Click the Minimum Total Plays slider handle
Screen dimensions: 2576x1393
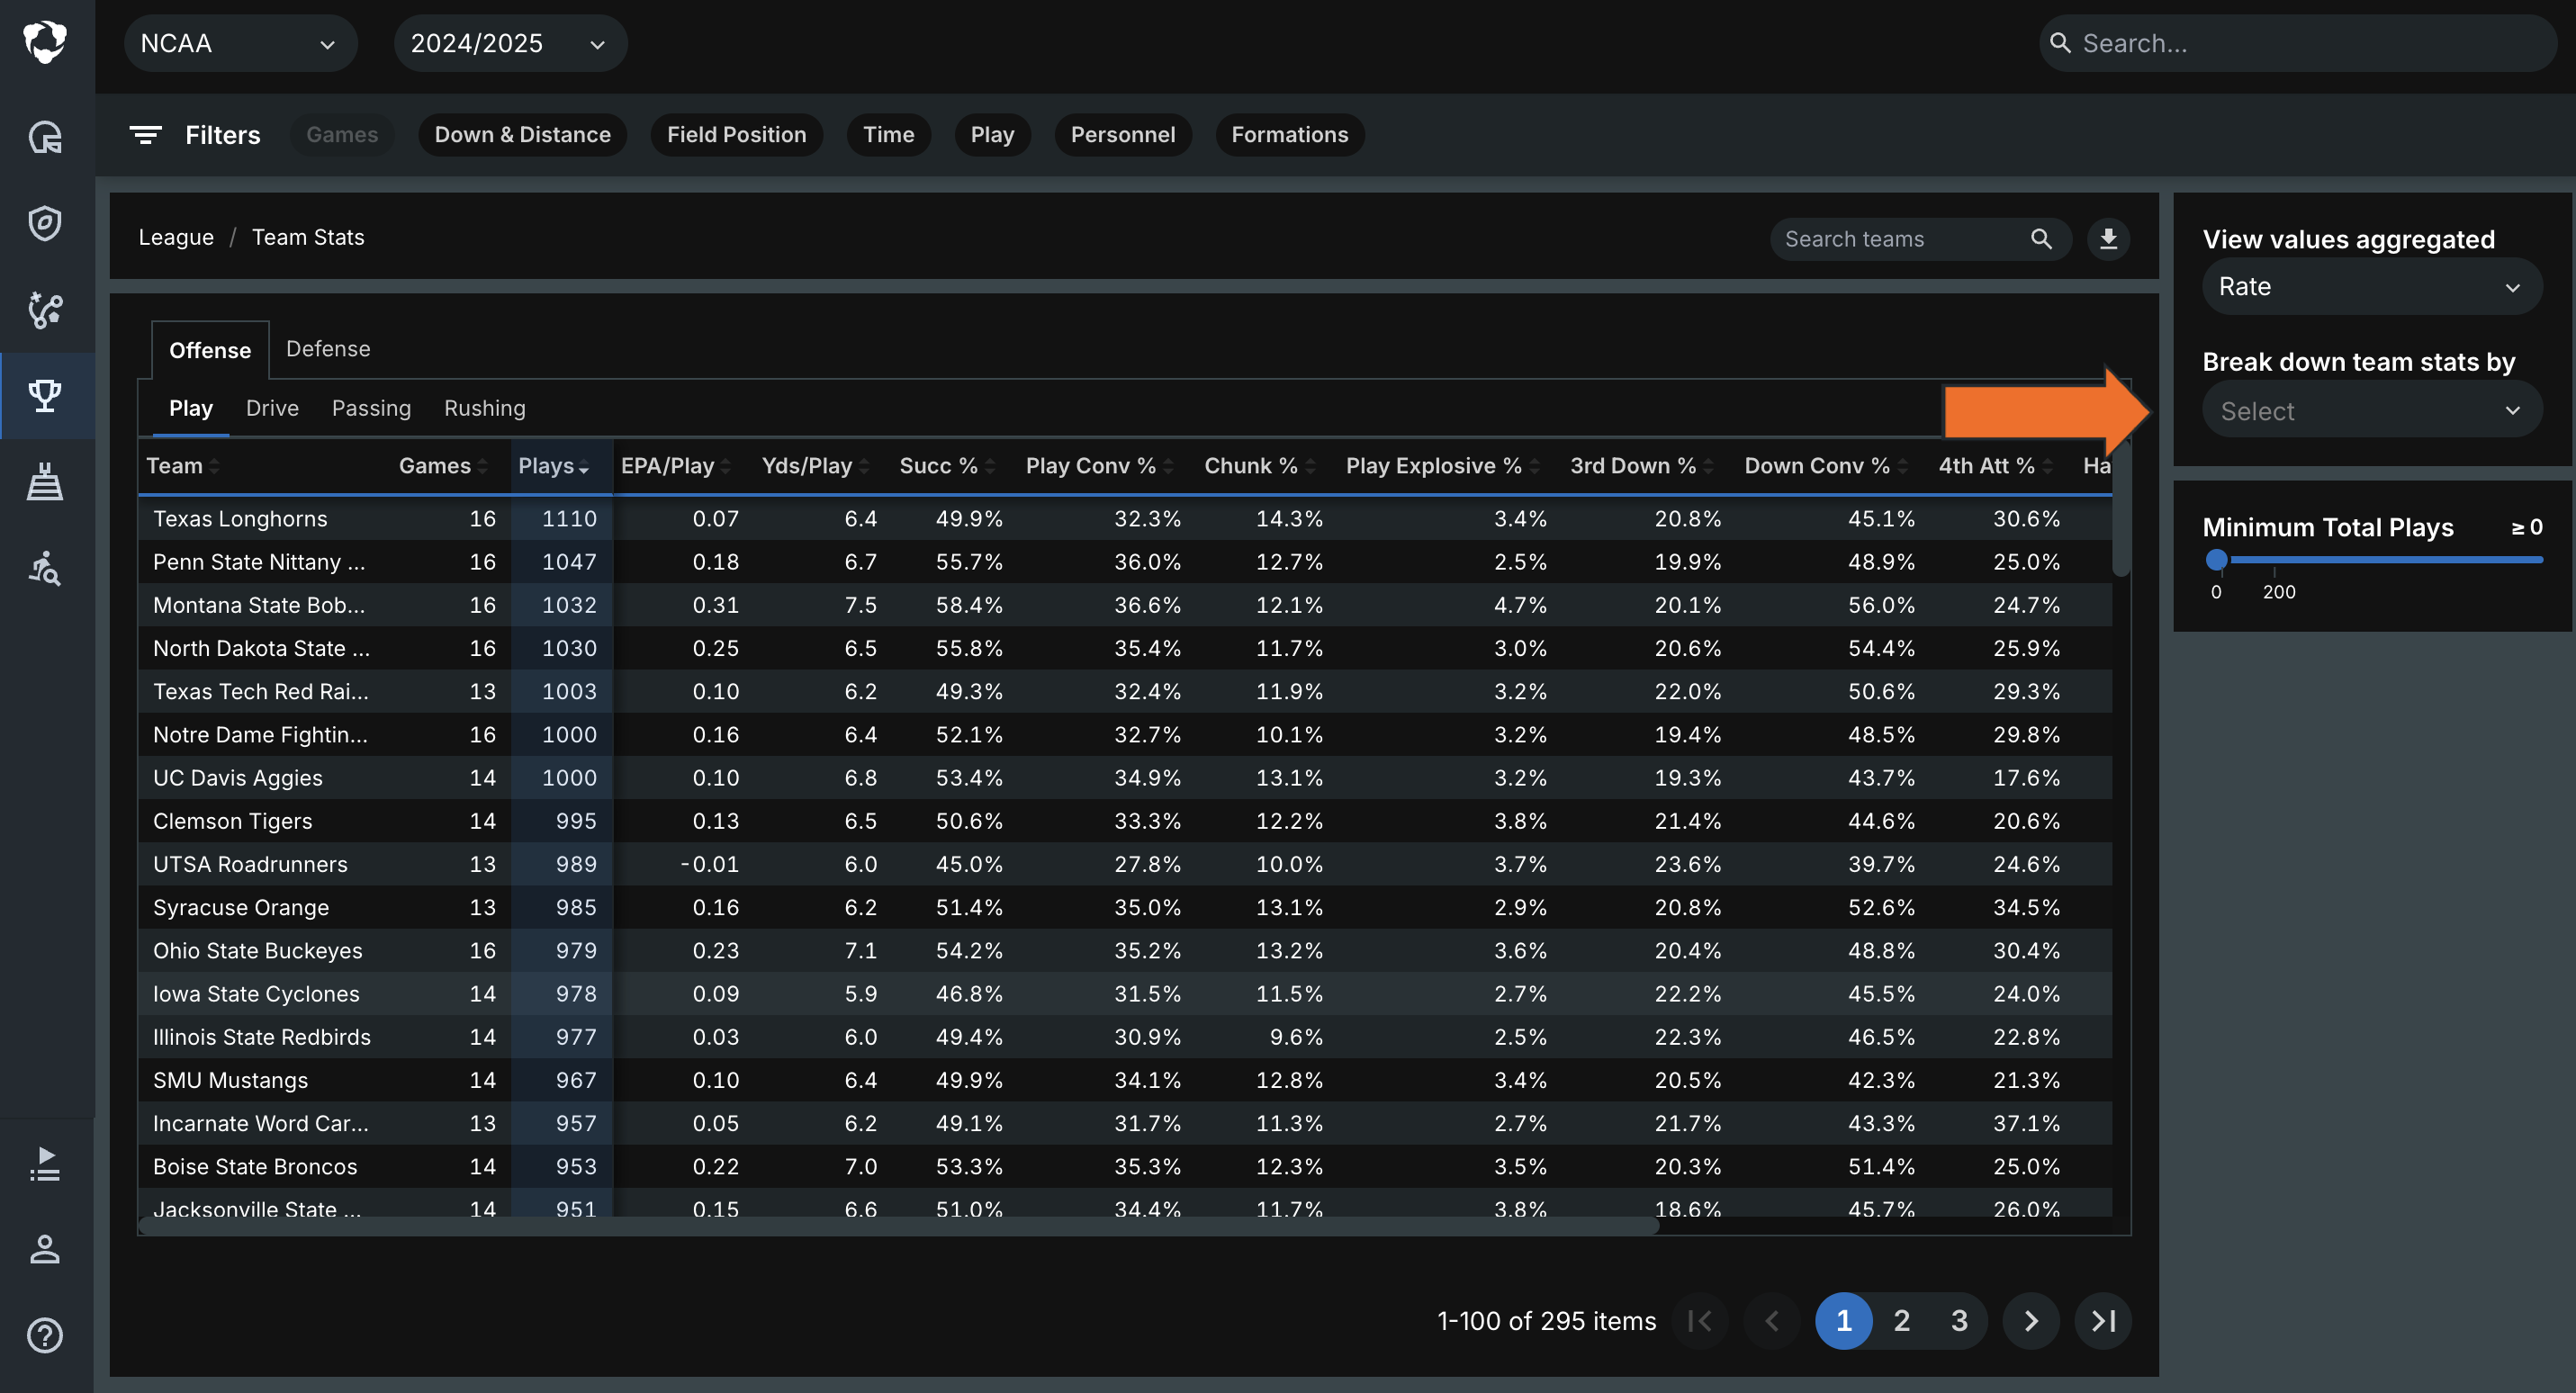pyautogui.click(x=2217, y=560)
